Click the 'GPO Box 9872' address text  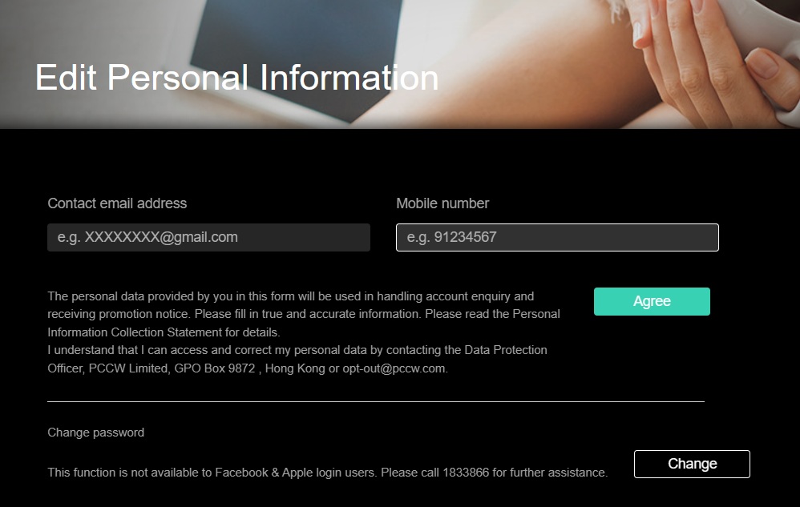point(214,368)
